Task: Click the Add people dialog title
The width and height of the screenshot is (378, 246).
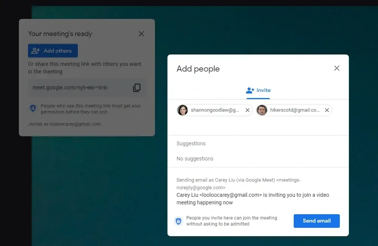Action: (x=198, y=69)
